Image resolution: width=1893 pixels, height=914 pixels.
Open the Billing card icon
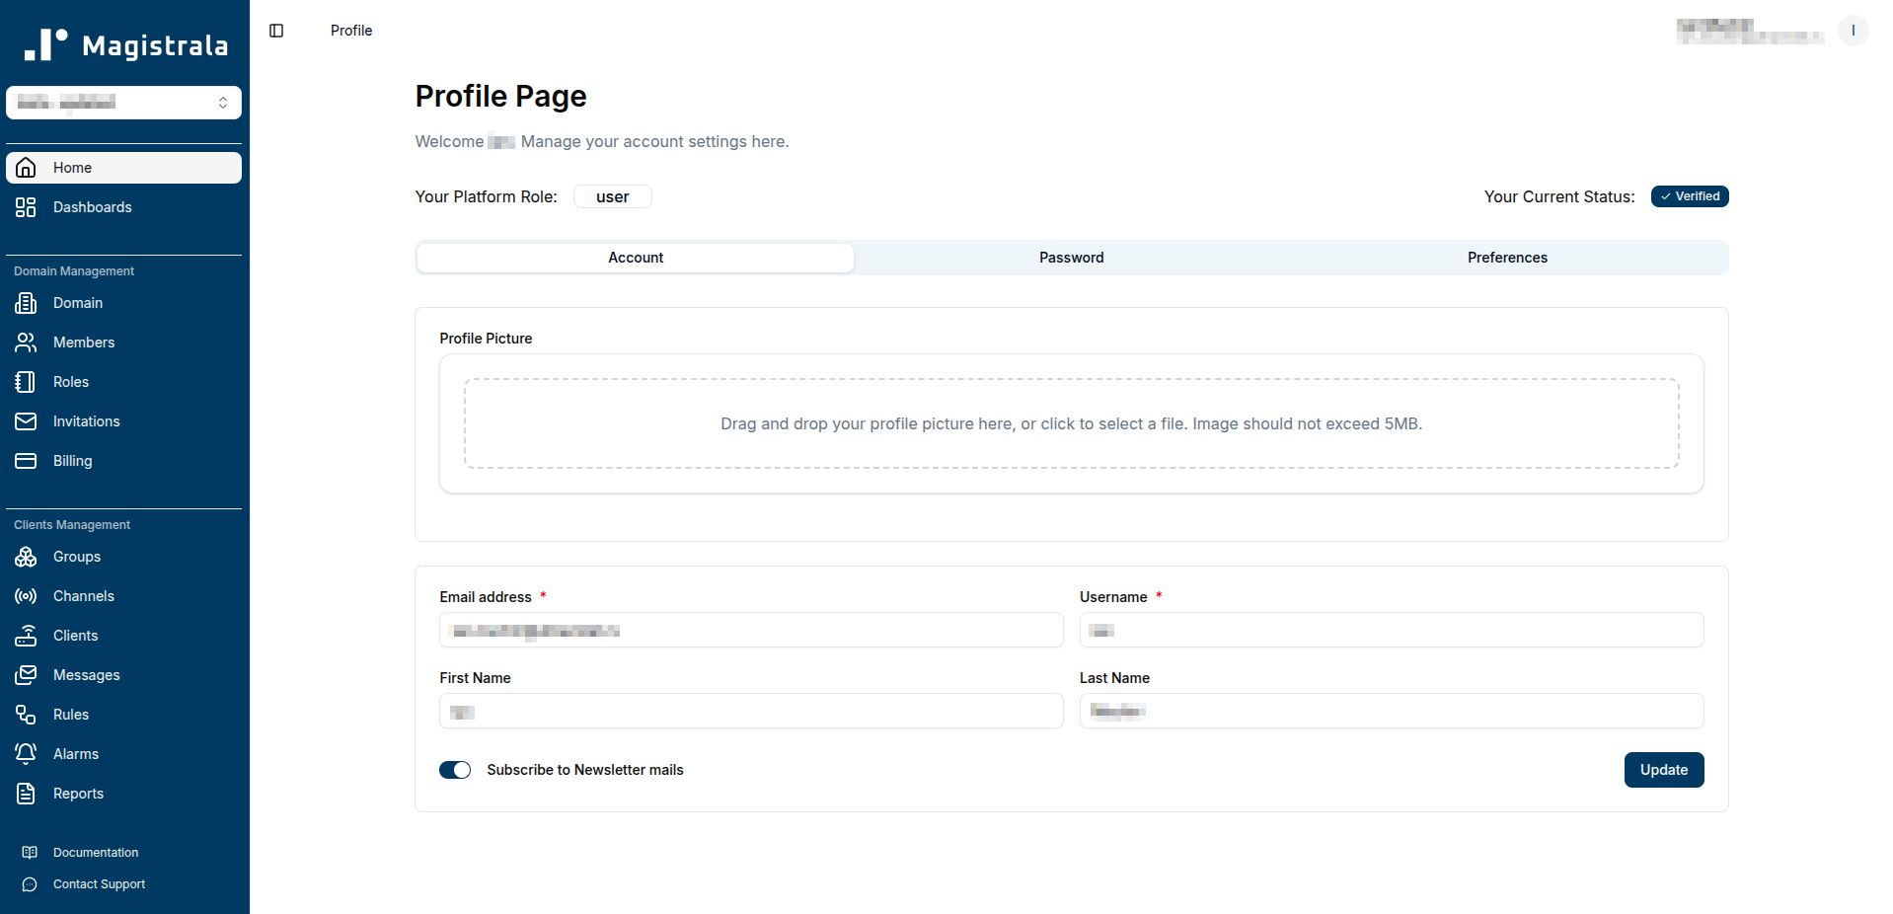coord(26,461)
